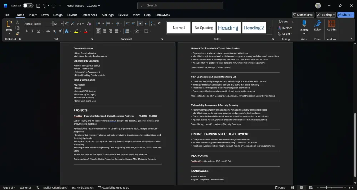The image size is (357, 190).
Task: Activate the Format Painter brush
Action: pos(17,34)
